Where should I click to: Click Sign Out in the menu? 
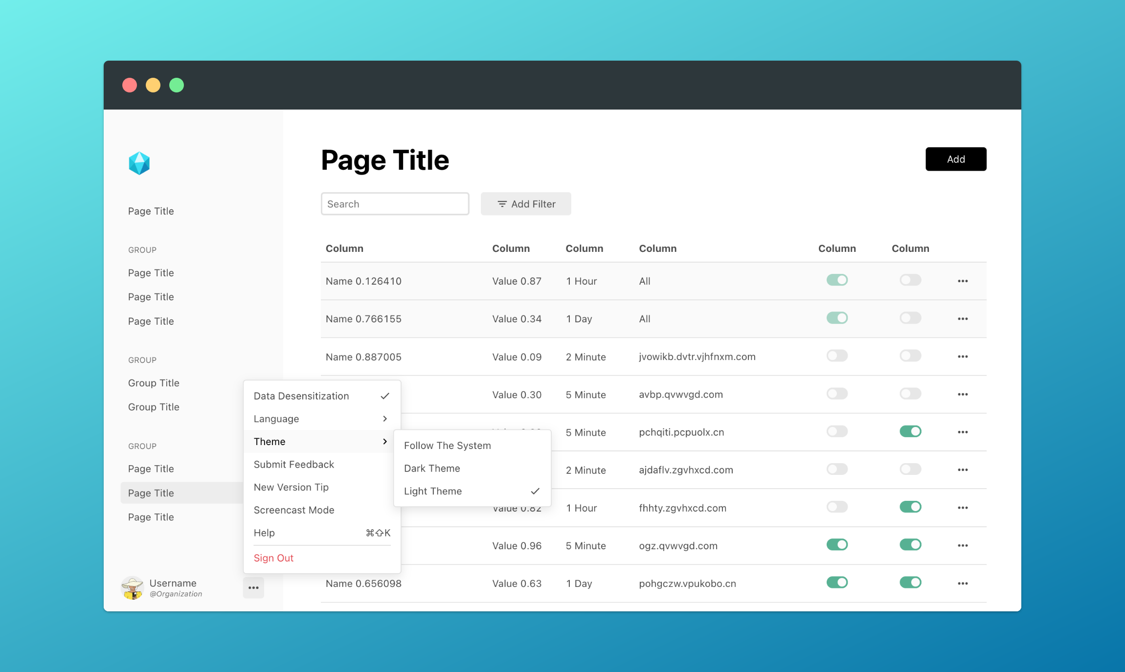(273, 558)
